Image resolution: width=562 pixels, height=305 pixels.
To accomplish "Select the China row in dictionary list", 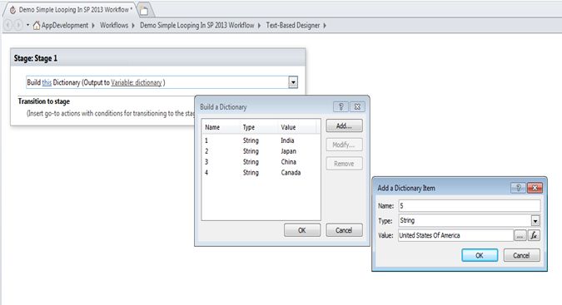I will (261, 162).
